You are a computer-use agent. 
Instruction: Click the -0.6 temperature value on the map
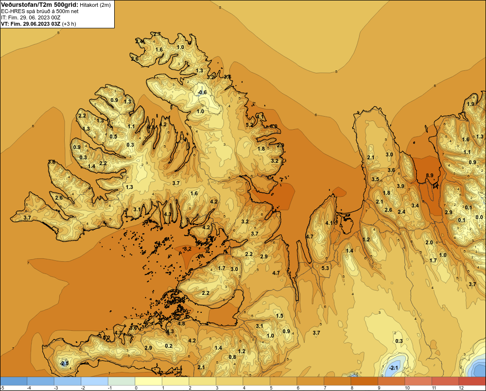pos(202,92)
